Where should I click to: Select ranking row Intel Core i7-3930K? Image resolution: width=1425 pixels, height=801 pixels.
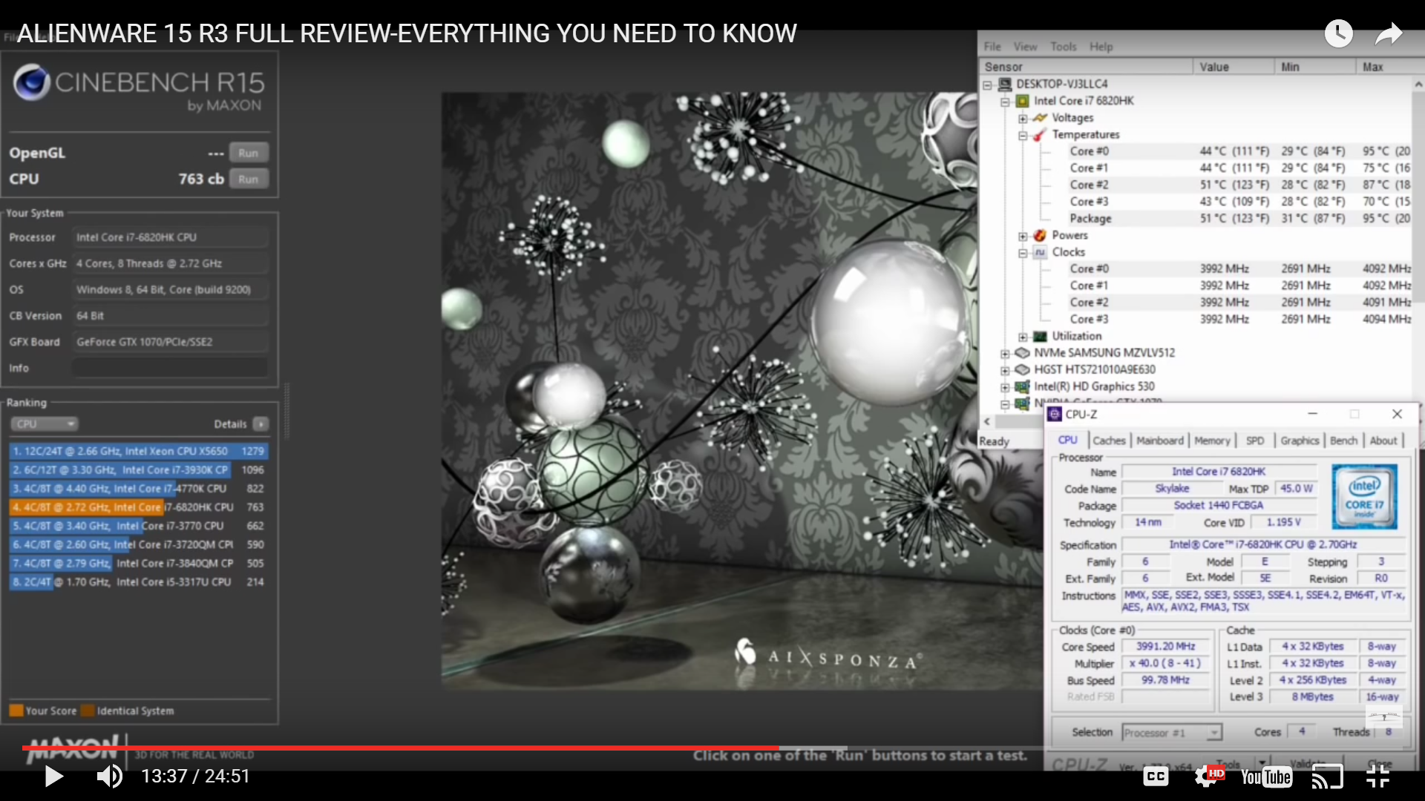coord(139,469)
